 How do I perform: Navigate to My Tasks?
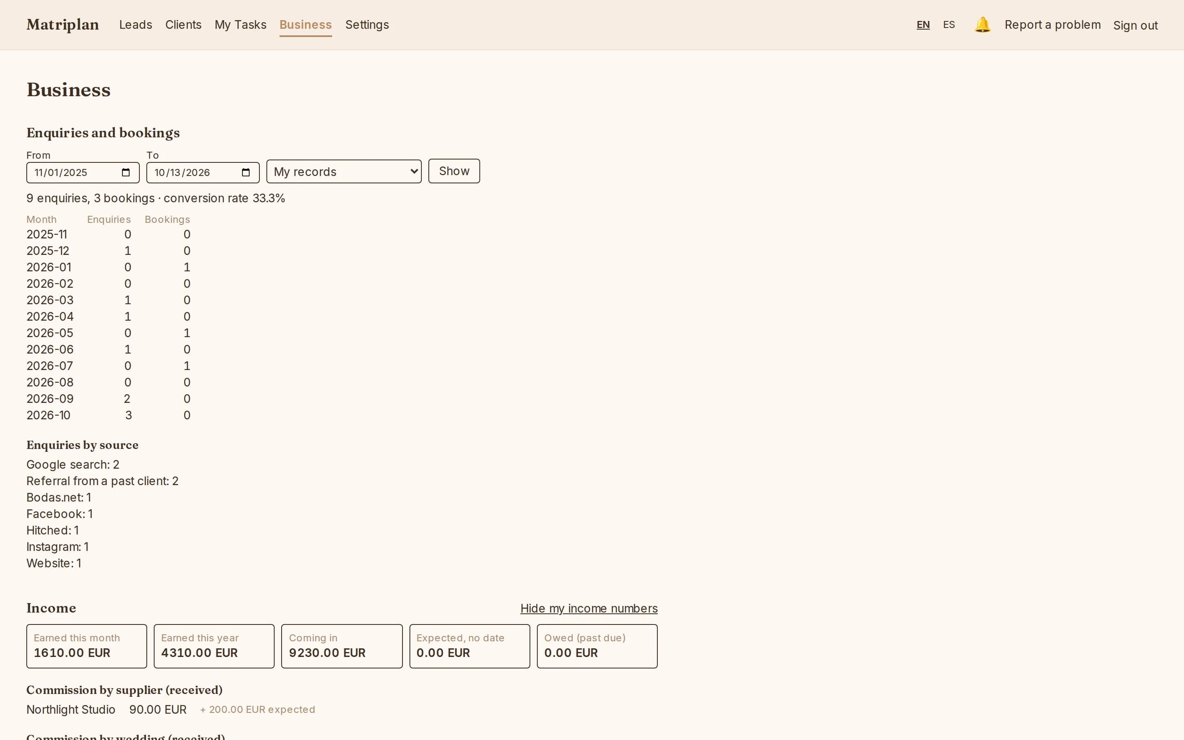tap(240, 25)
